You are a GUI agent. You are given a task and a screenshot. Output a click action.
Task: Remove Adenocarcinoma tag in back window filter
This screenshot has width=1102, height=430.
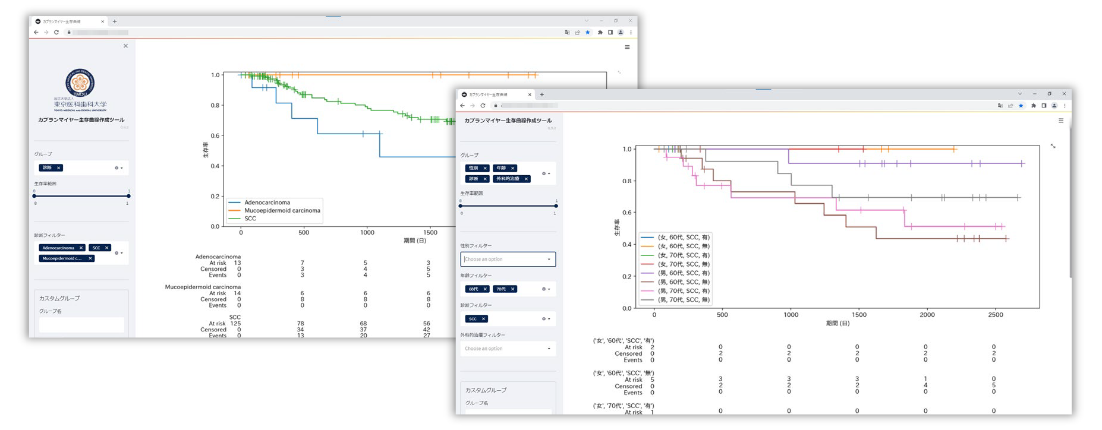(x=81, y=248)
